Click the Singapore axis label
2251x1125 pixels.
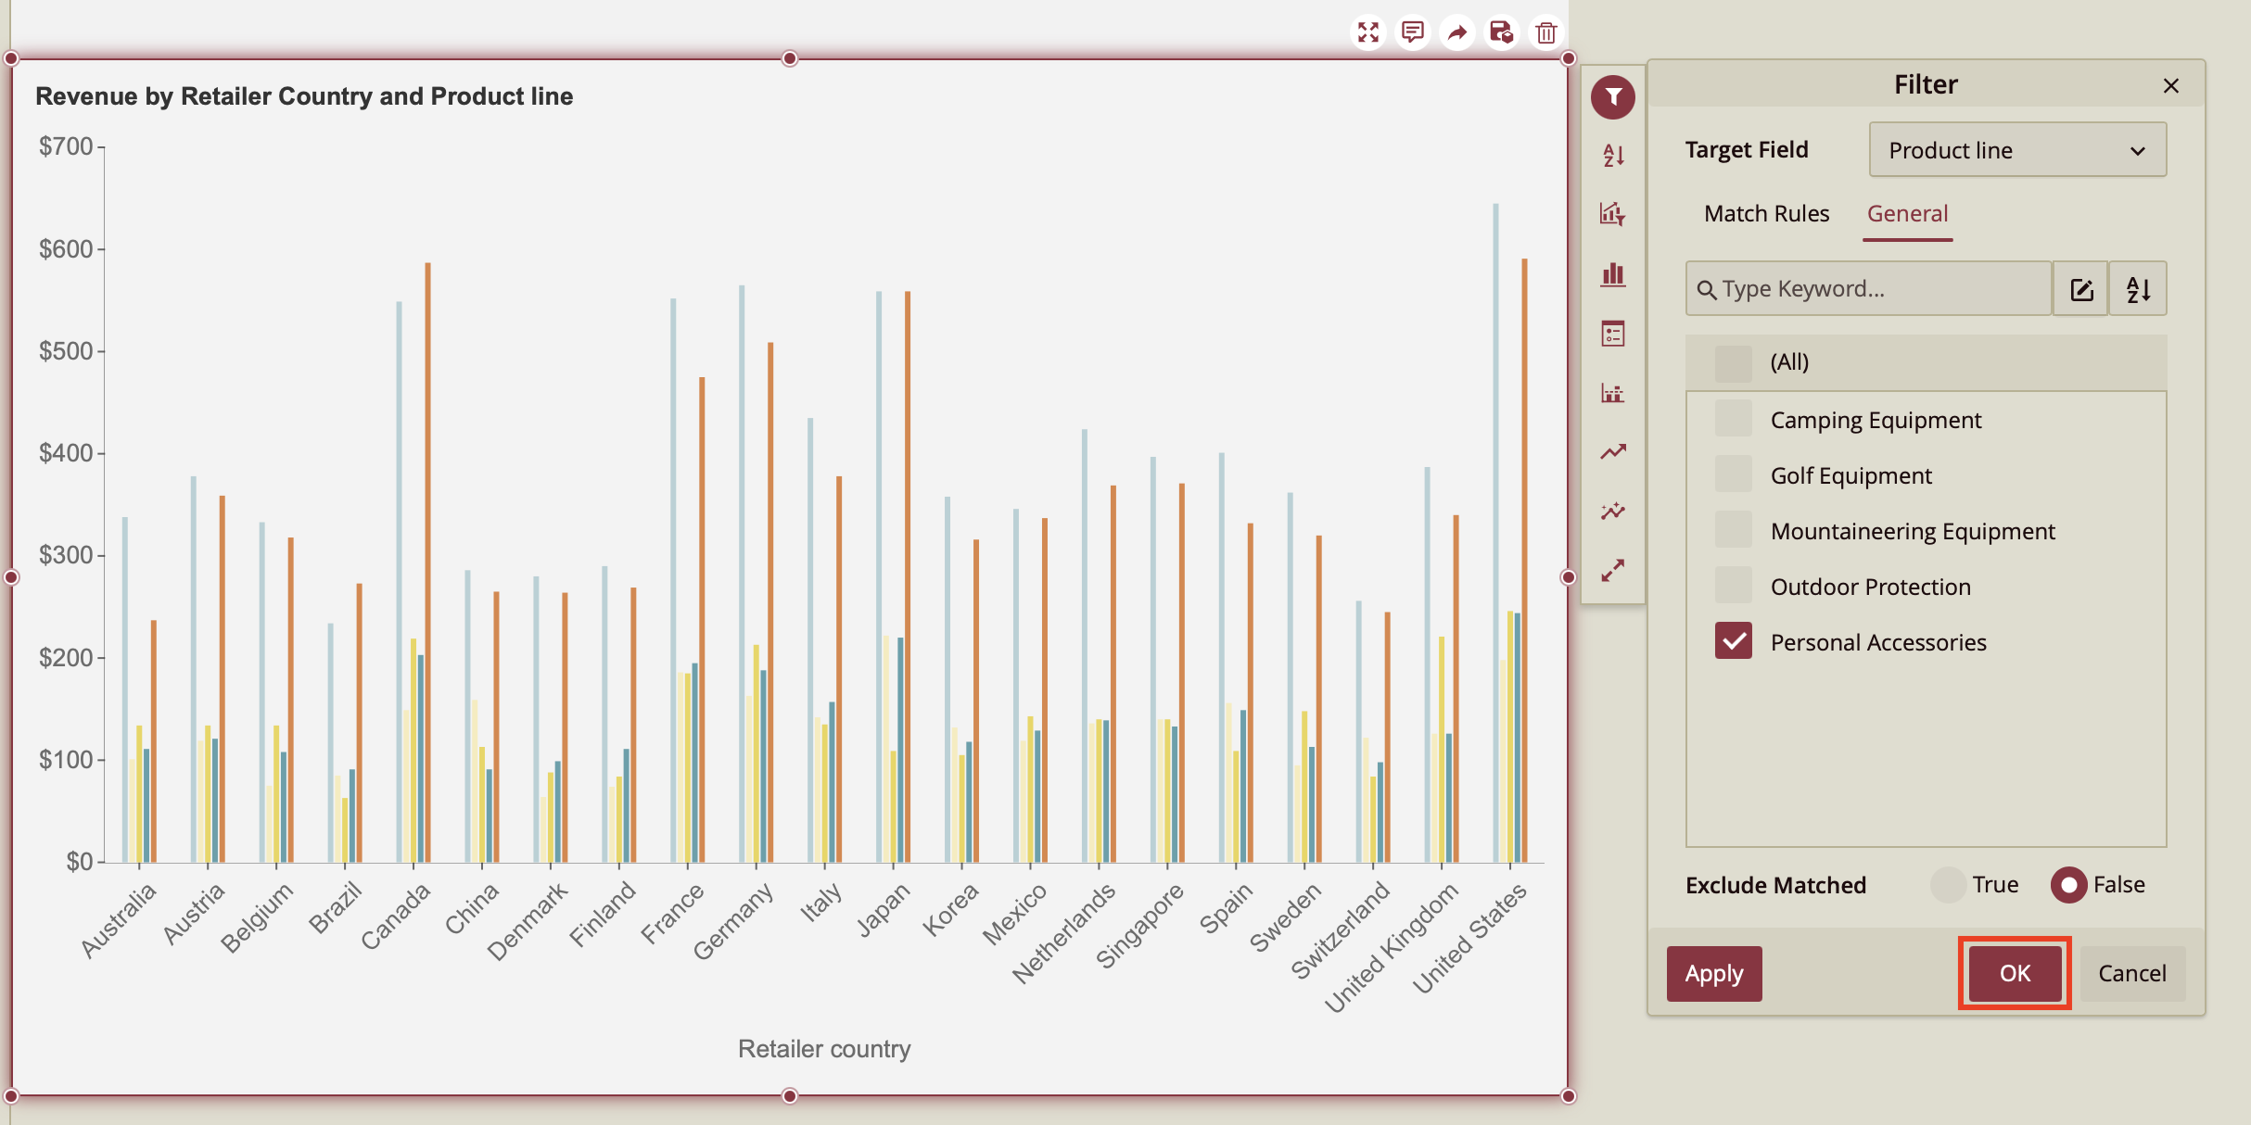tap(1140, 925)
